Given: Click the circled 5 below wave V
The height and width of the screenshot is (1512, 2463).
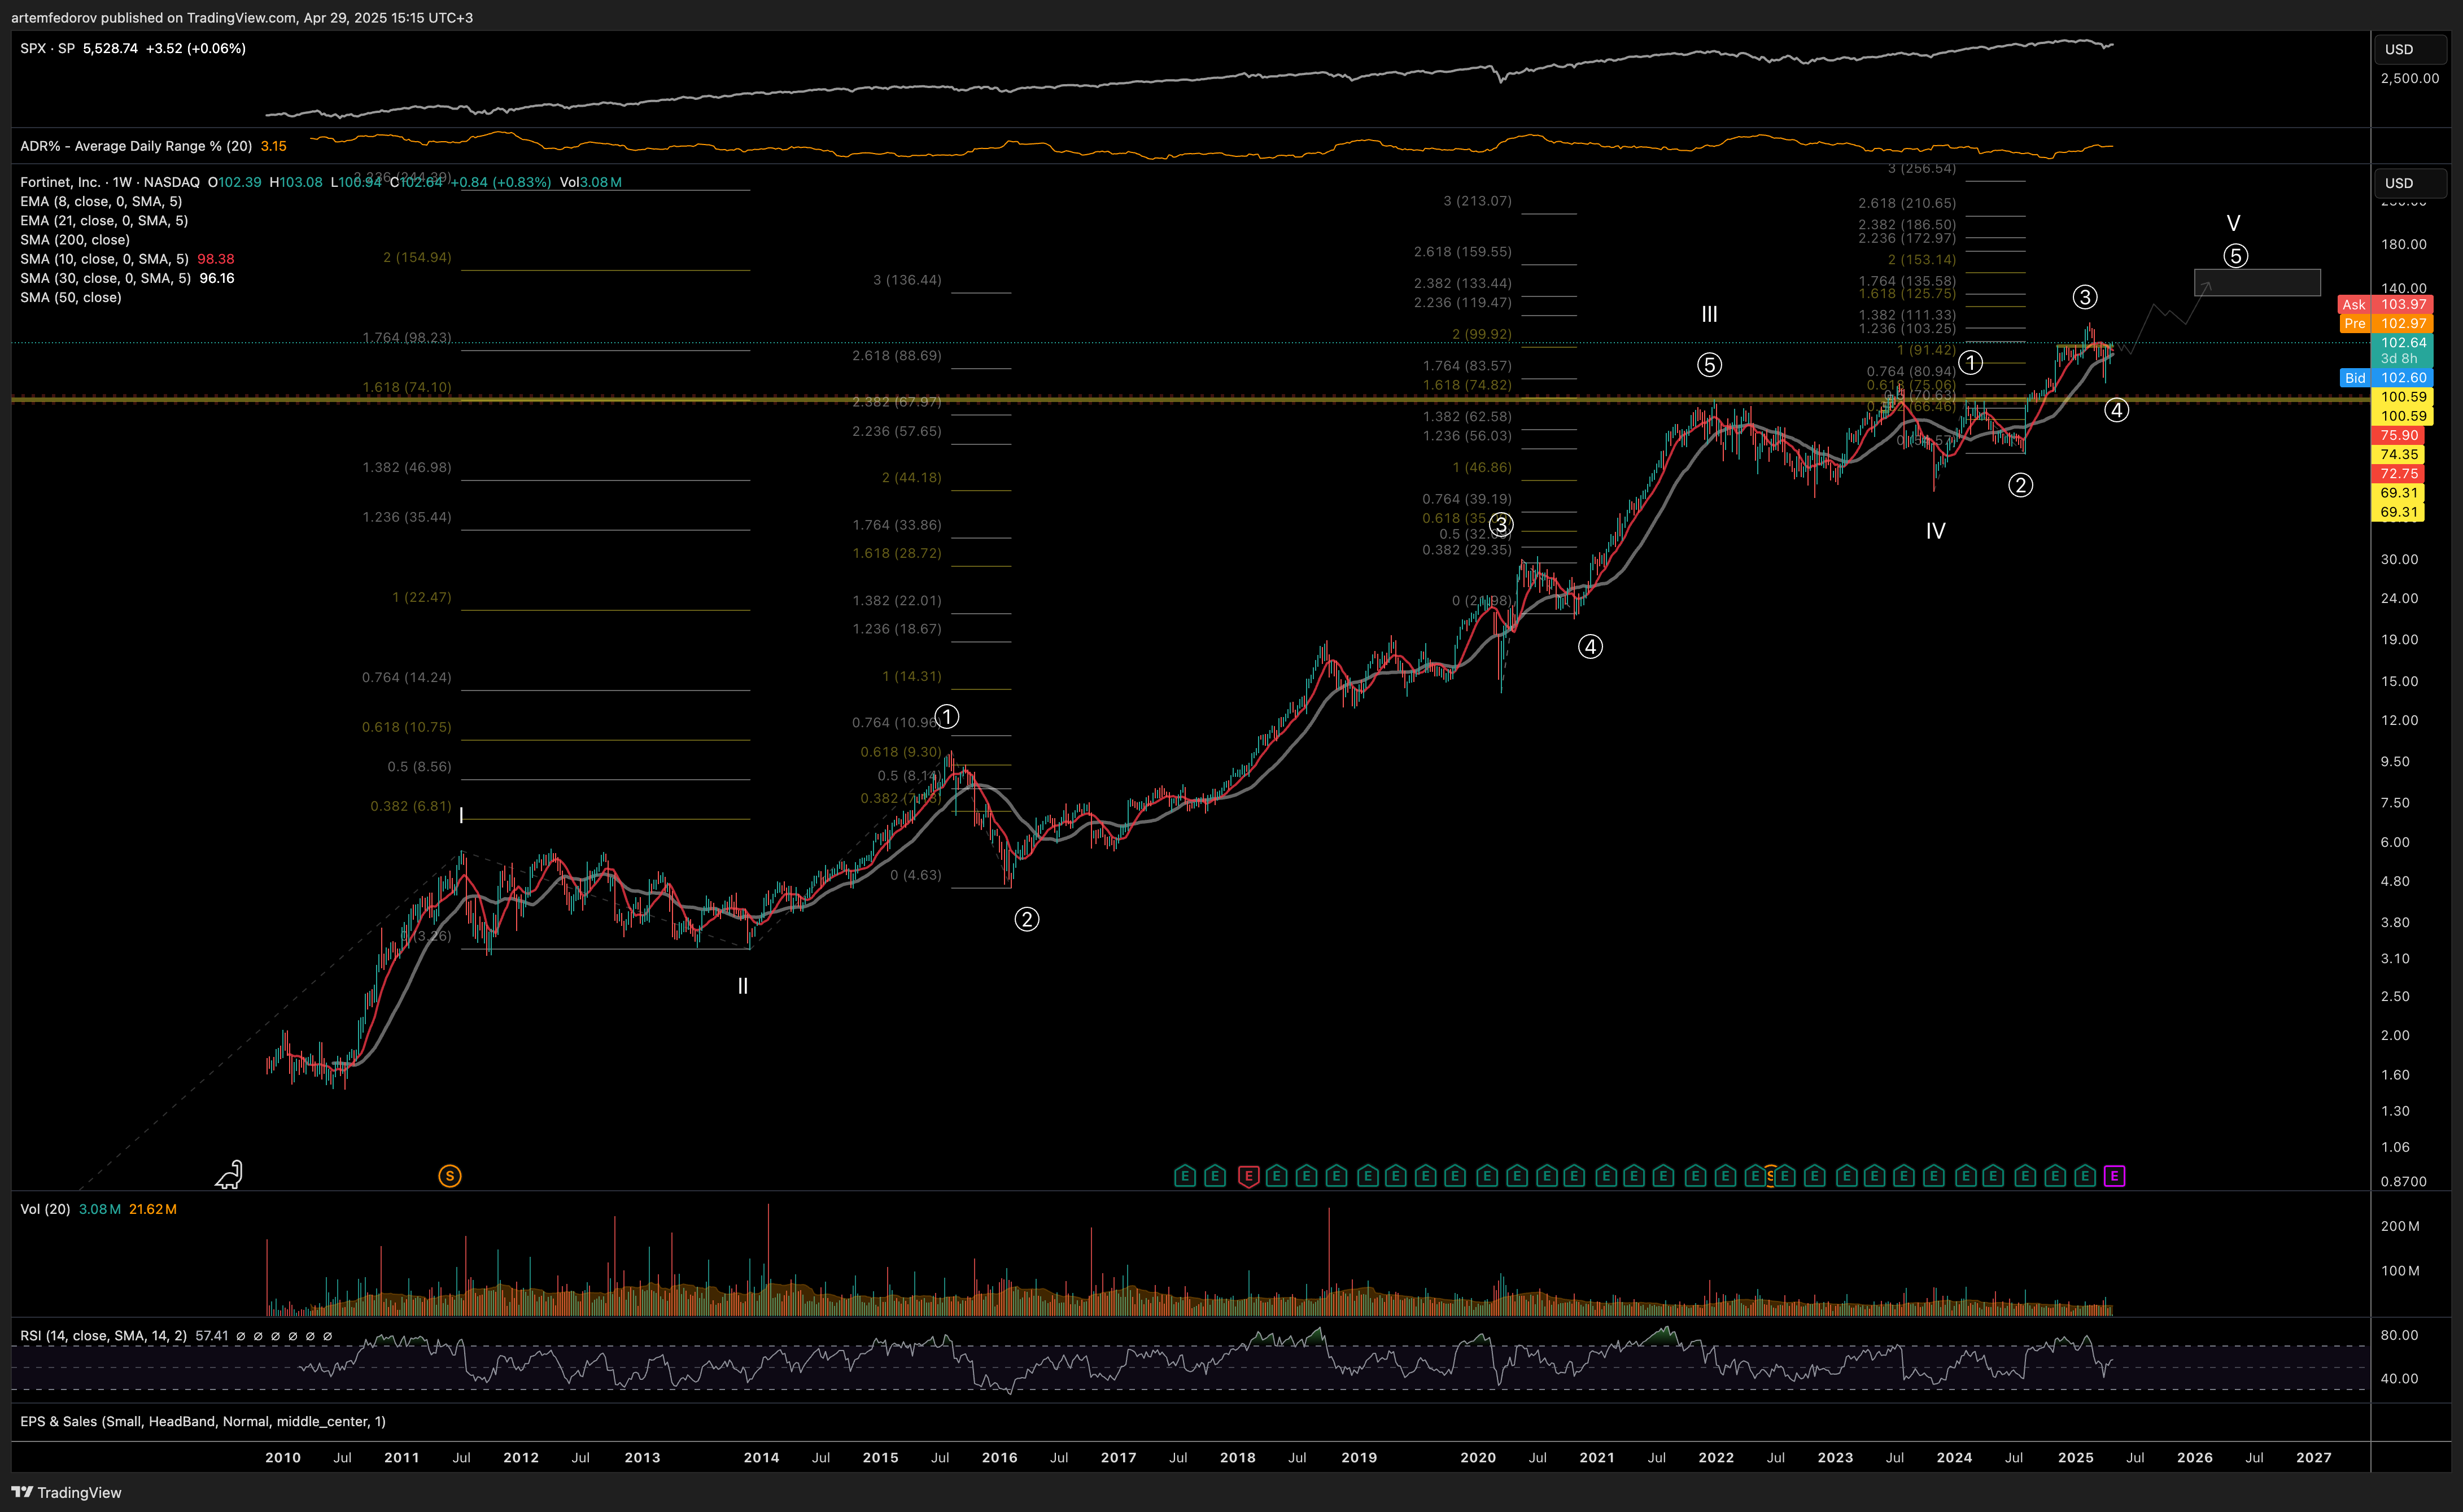Looking at the screenshot, I should (2236, 256).
